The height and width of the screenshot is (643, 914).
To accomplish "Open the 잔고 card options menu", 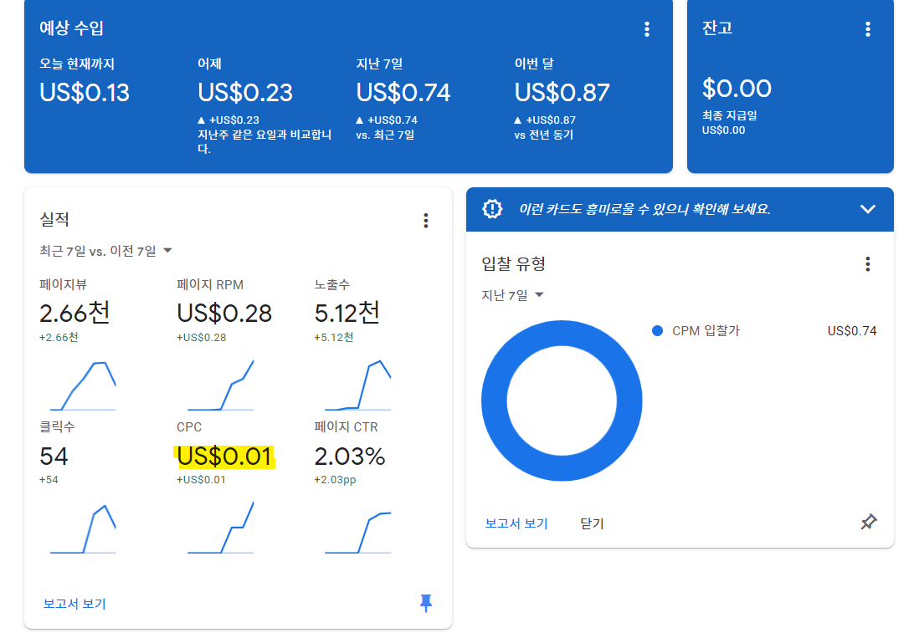I will [868, 28].
